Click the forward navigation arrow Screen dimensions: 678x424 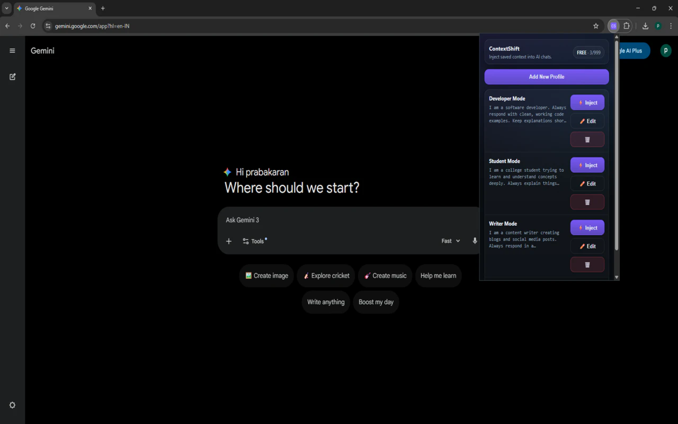coord(20,26)
